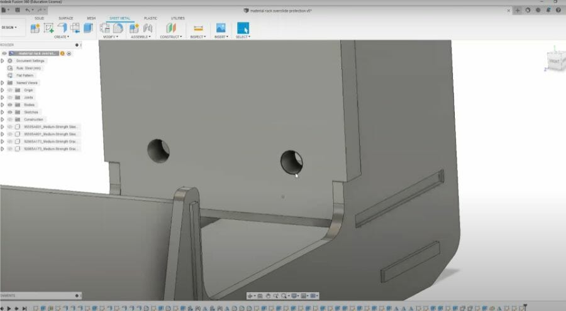Expand the Sketches folder
The width and height of the screenshot is (566, 311).
(3, 112)
